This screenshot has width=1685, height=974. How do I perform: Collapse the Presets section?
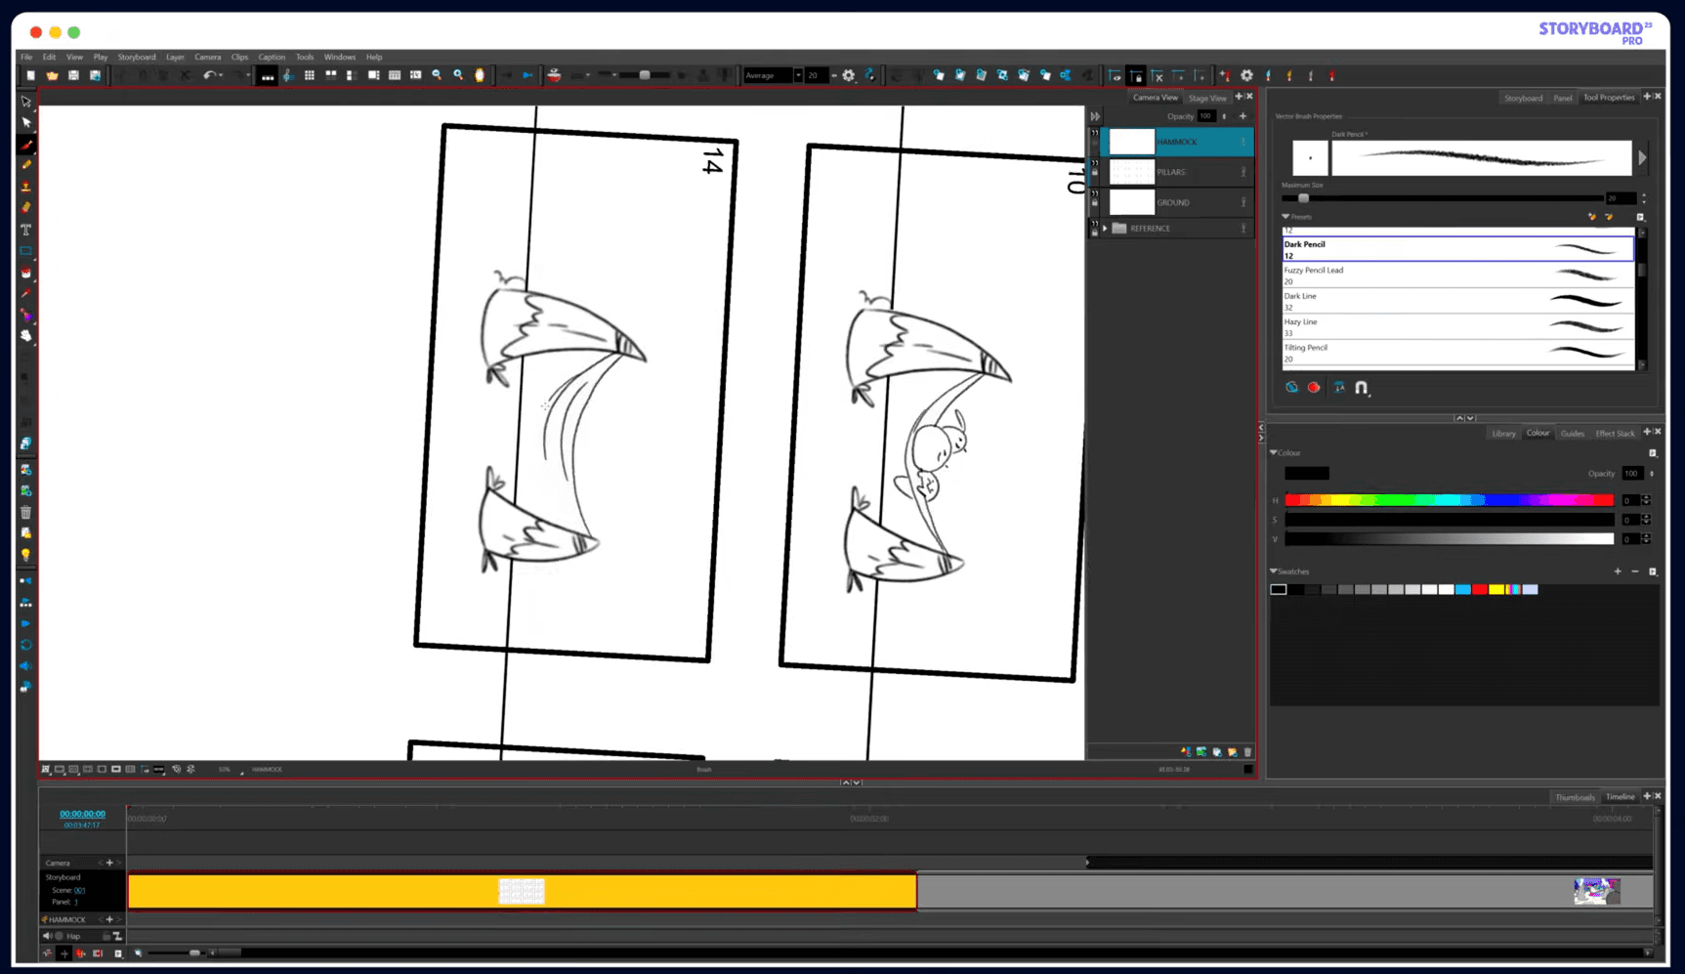(1285, 216)
